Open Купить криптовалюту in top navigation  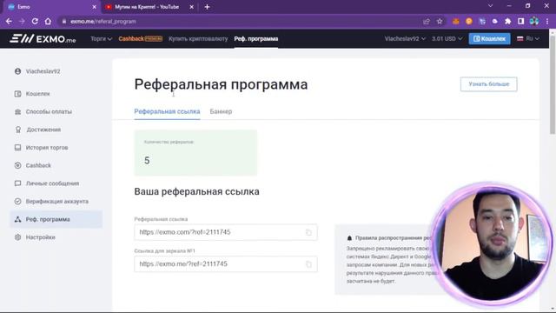pos(198,38)
